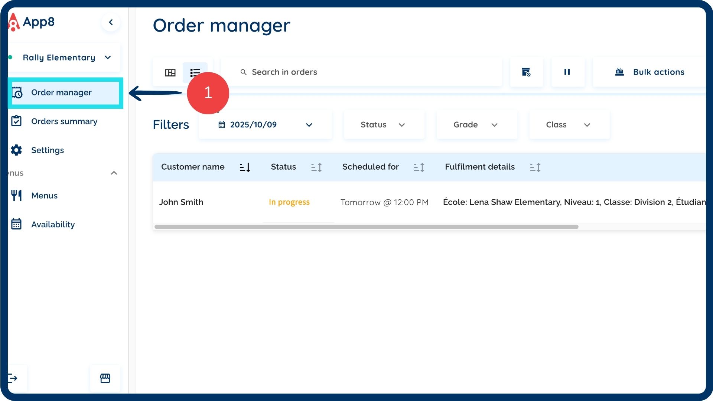
Task: Sort orders by Status column icon
Action: point(316,167)
